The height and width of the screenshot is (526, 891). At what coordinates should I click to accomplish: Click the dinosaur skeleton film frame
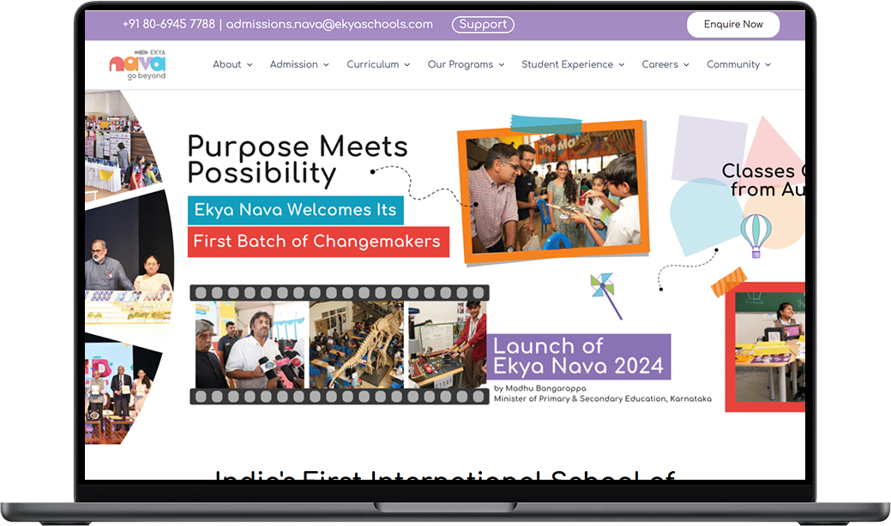click(356, 344)
